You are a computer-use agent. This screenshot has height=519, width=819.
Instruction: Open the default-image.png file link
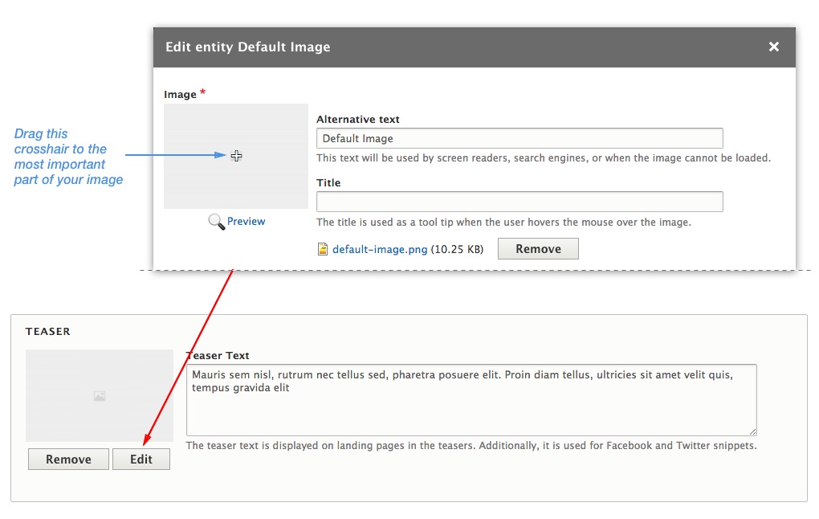tap(380, 249)
